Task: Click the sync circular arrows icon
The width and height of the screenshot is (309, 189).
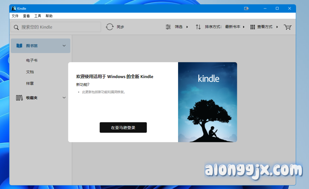Action: point(110,27)
